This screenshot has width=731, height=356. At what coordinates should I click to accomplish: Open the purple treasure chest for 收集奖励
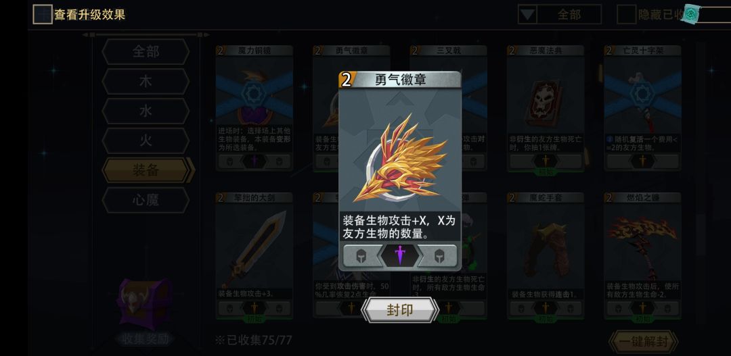(143, 303)
